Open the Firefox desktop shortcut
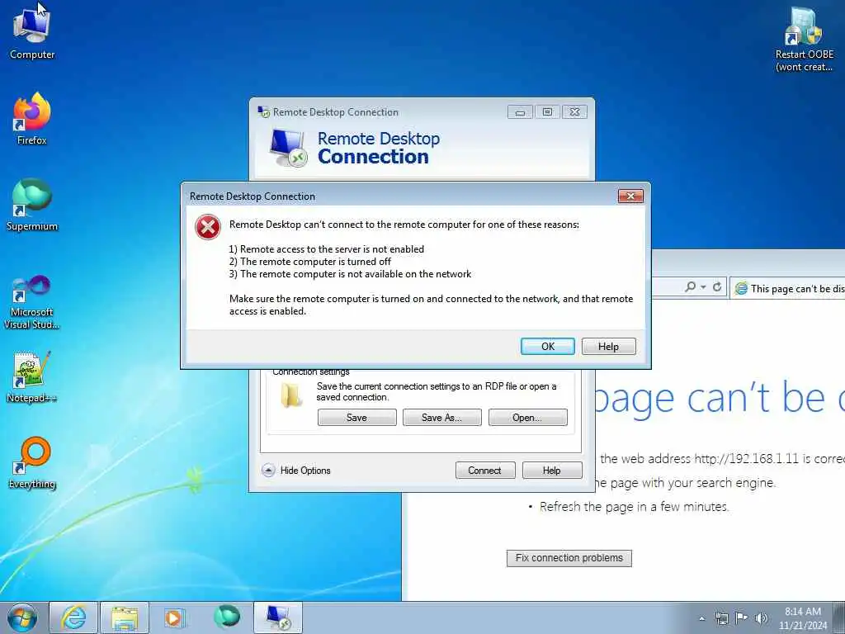 point(32,119)
